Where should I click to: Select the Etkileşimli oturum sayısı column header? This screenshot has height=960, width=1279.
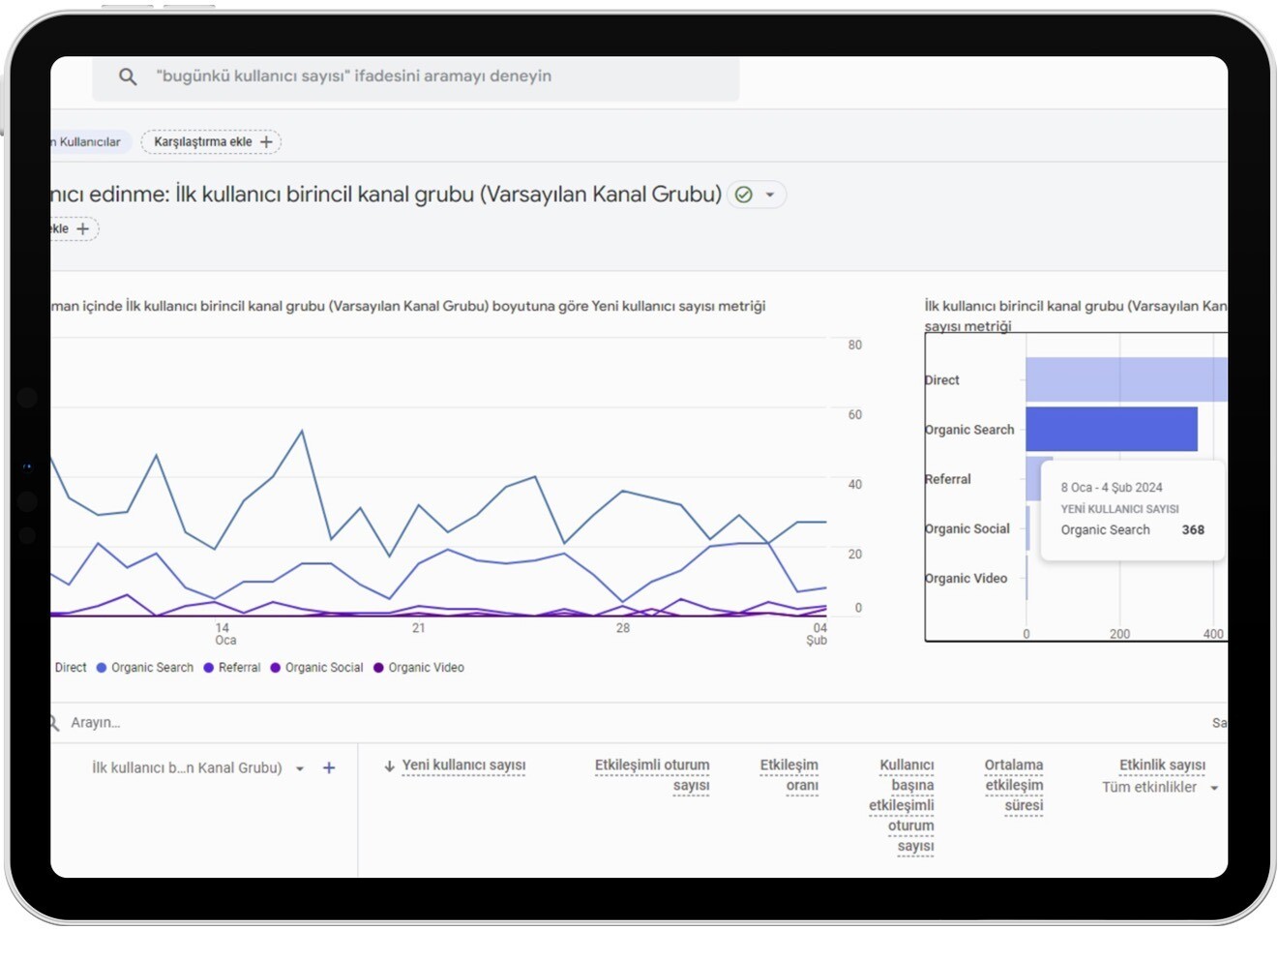[652, 775]
